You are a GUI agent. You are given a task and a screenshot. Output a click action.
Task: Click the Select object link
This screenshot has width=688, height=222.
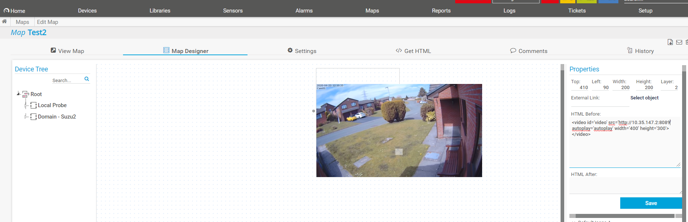(x=644, y=98)
